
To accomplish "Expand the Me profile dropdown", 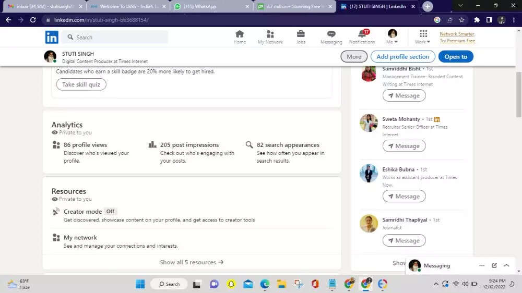I will tap(392, 37).
